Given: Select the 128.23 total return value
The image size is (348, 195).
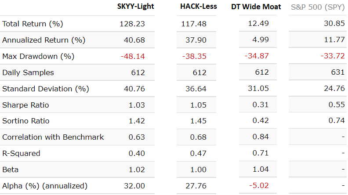Looking at the screenshot, I should coord(132,24).
